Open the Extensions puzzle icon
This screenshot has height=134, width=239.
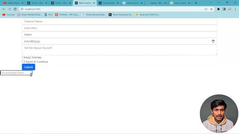(218, 9)
